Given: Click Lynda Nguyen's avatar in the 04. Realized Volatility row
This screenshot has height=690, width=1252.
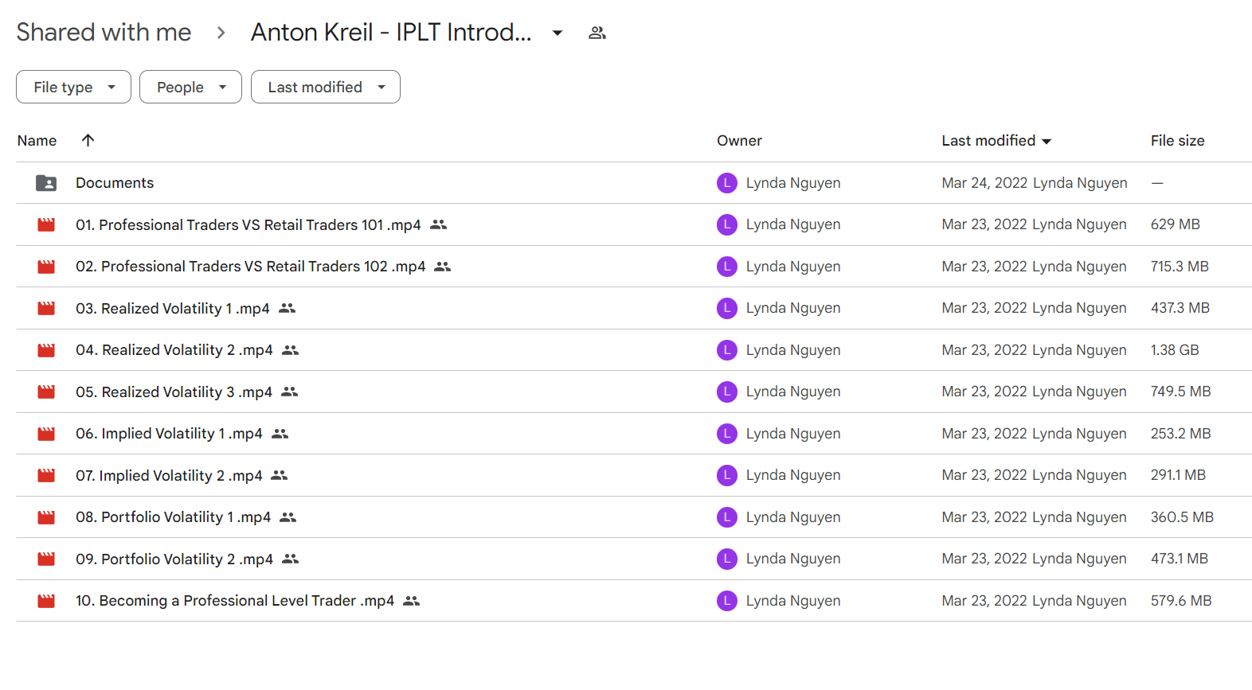Looking at the screenshot, I should [x=727, y=350].
